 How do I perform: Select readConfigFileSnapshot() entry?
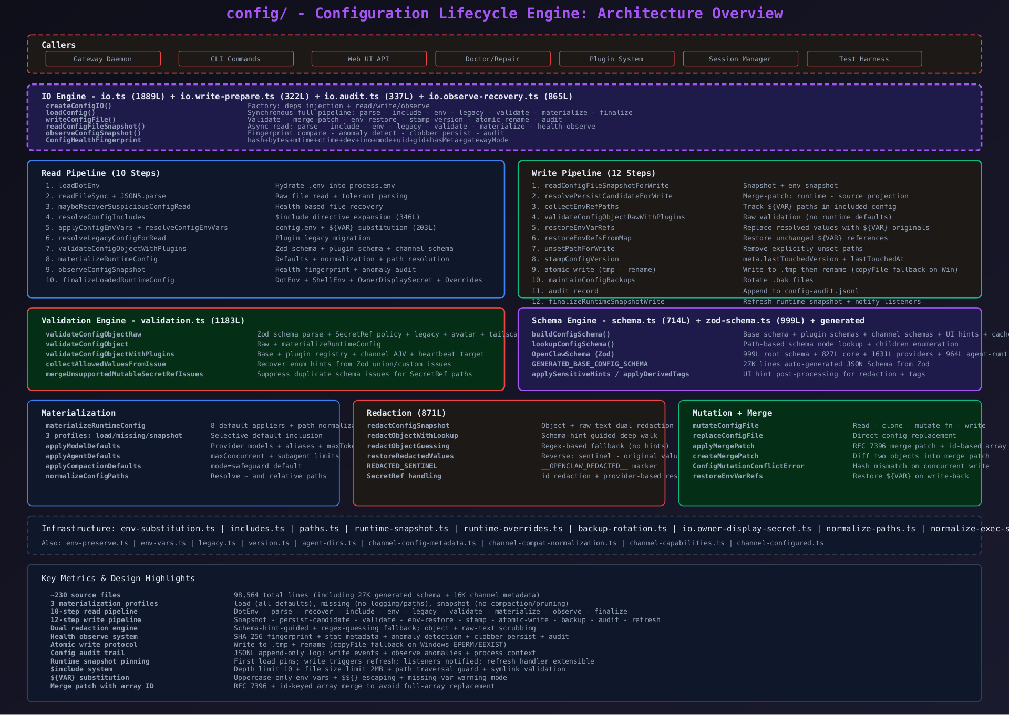95,127
